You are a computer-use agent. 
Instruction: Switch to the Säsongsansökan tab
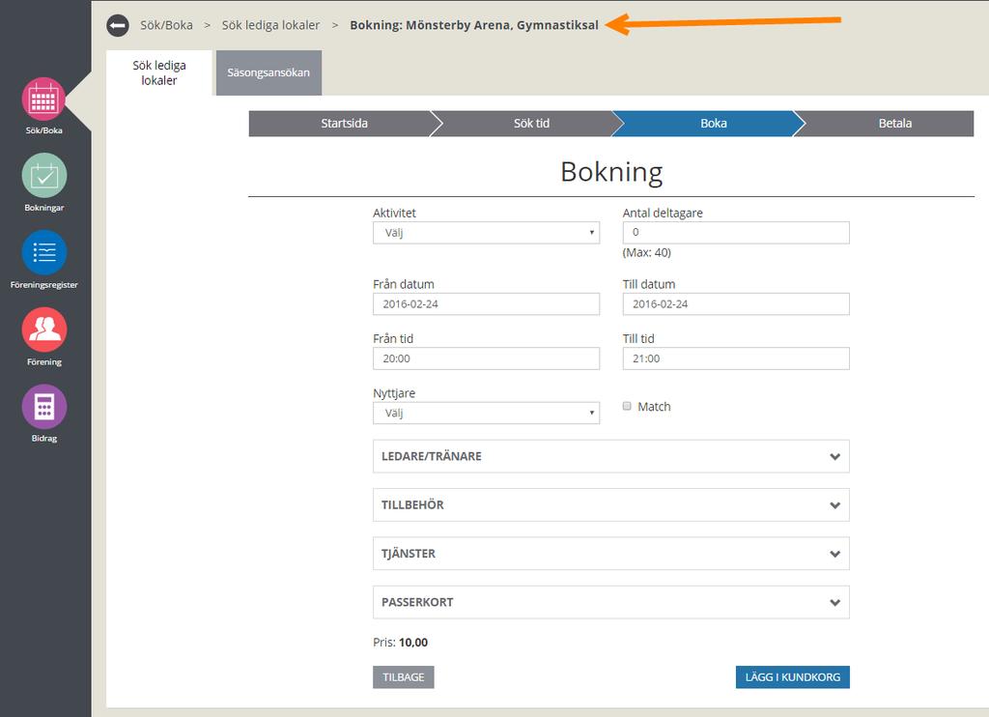pos(268,72)
